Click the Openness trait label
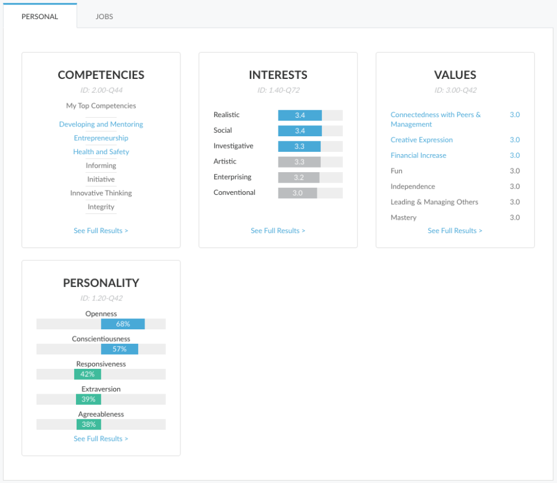This screenshot has width=557, height=483. click(x=101, y=314)
